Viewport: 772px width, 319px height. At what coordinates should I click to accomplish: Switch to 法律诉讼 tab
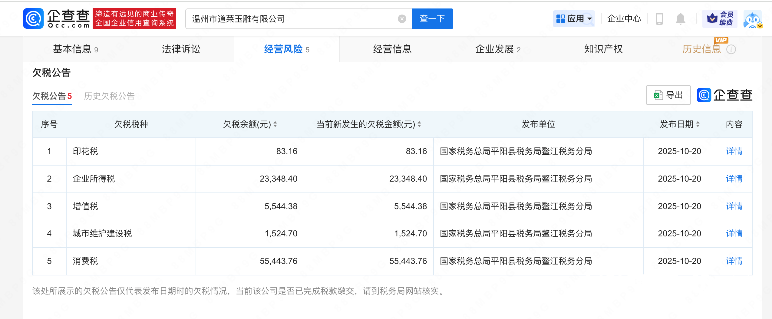point(181,49)
